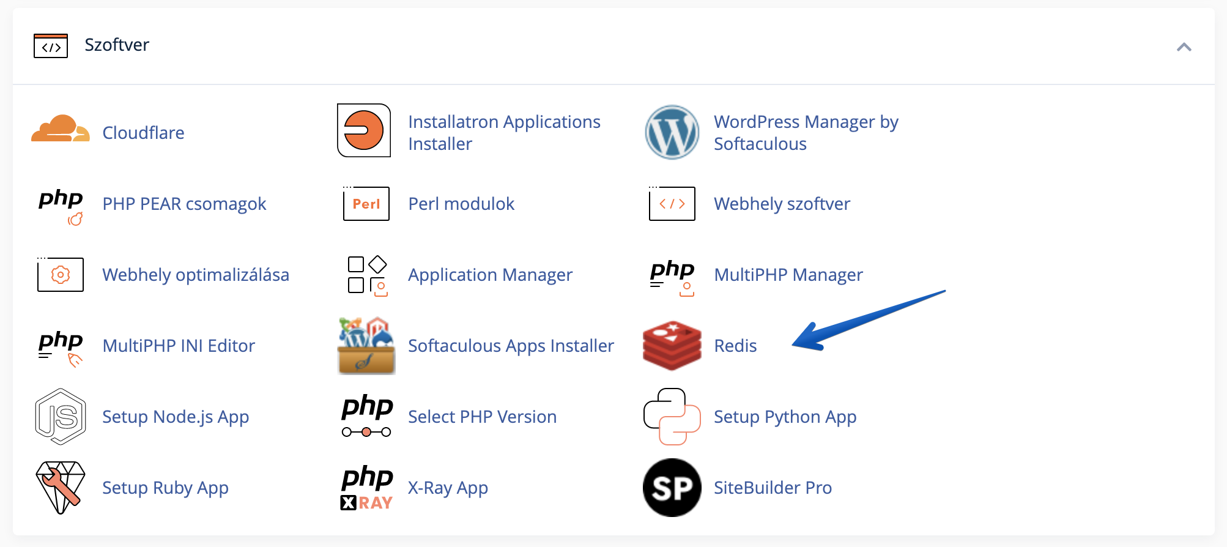Open Setup Node.js App link
1227x547 pixels.
(x=176, y=417)
